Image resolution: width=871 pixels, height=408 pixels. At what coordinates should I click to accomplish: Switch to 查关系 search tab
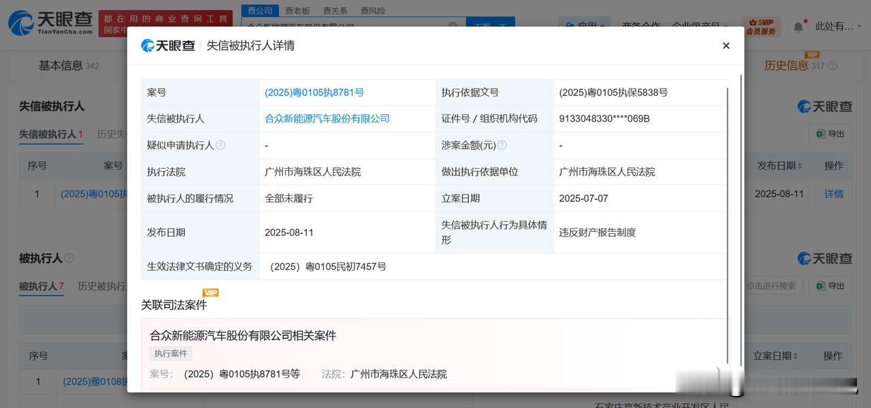335,10
